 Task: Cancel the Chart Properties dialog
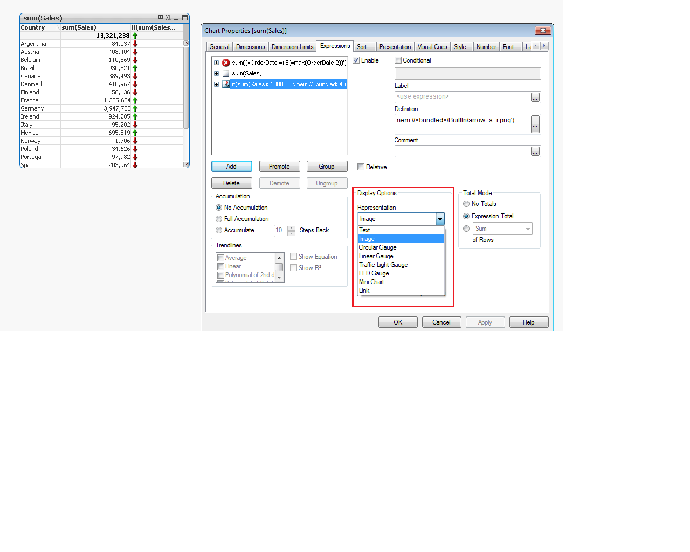(x=441, y=322)
